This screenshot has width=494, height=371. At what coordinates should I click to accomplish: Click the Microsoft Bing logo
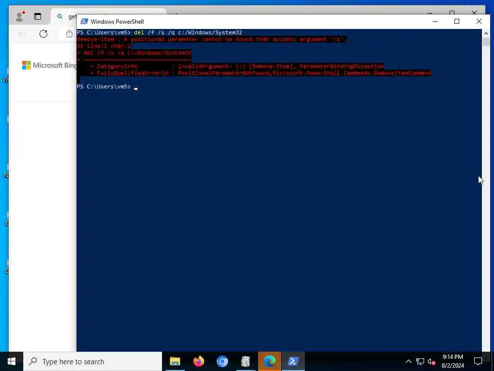click(49, 65)
